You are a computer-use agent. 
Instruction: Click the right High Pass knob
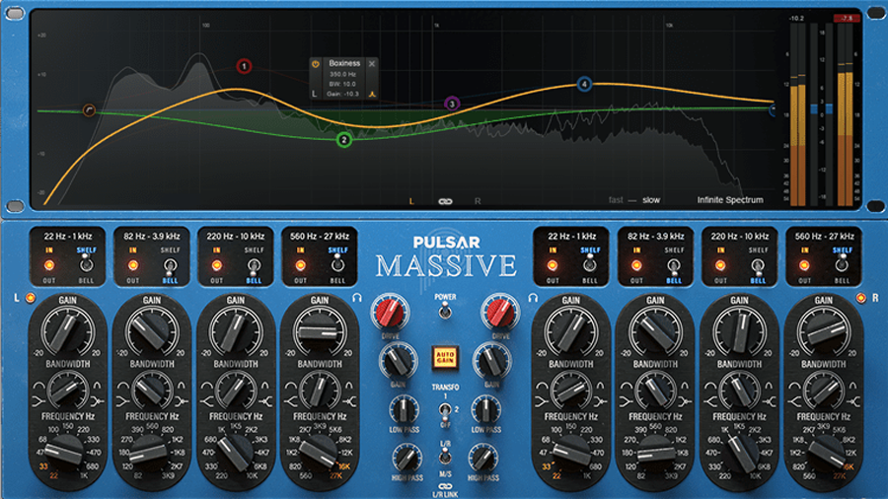(482, 459)
